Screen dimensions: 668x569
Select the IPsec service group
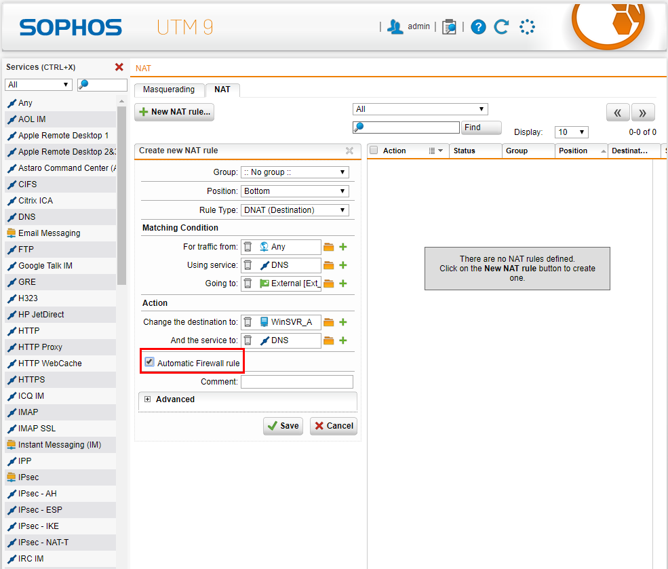coord(60,477)
